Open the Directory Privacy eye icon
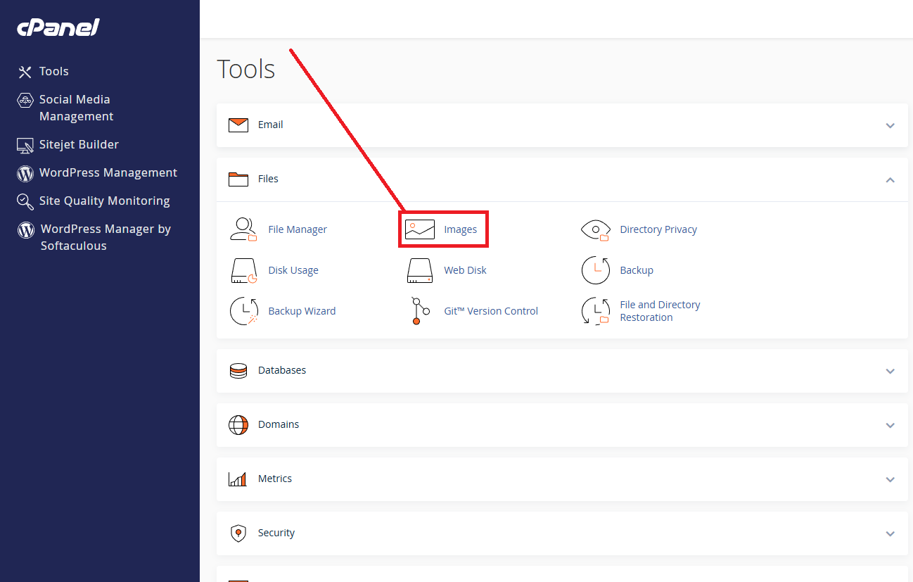 [x=596, y=229]
